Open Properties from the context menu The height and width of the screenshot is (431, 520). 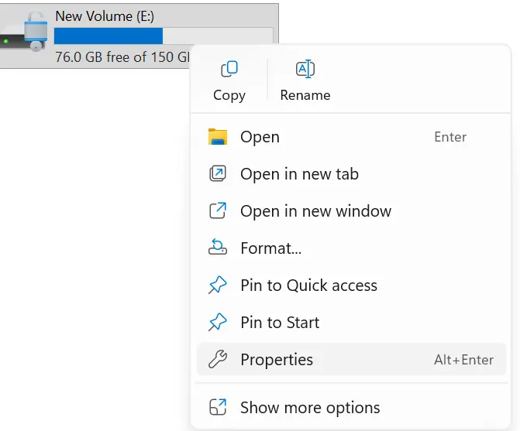click(x=277, y=360)
